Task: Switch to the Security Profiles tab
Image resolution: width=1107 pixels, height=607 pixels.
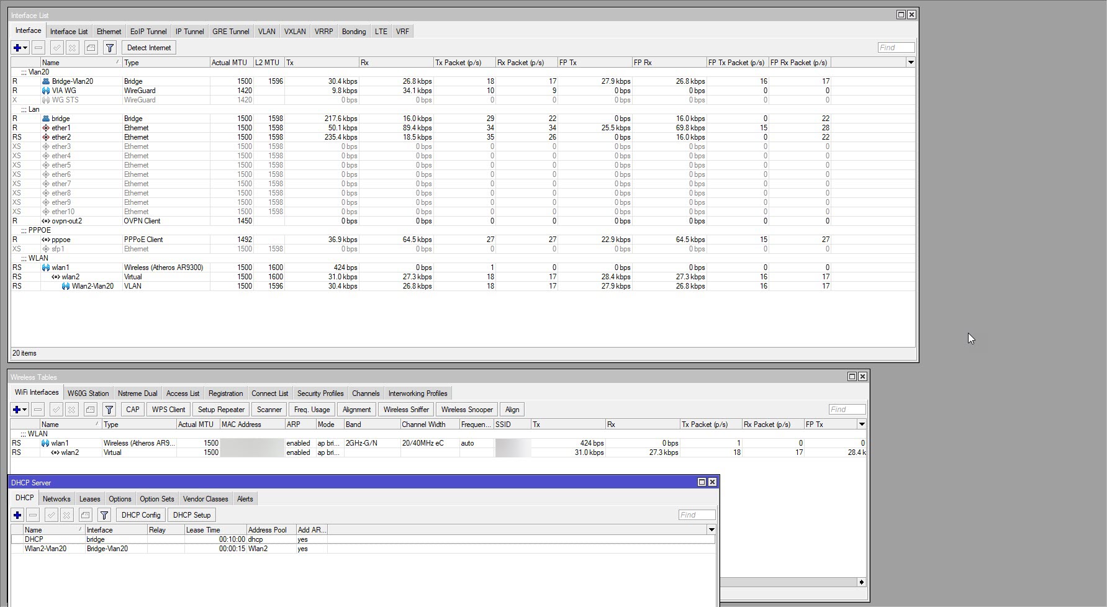Action: click(320, 393)
